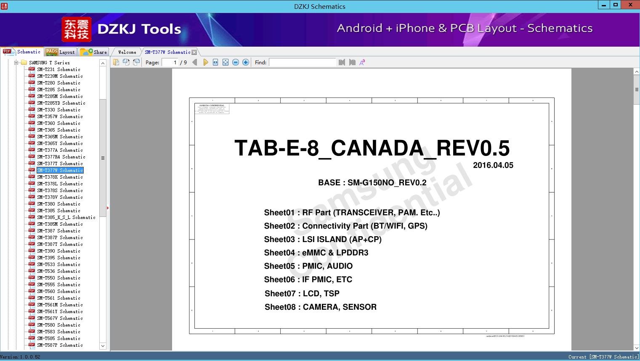
Task: Open SM-T378K Schematic in the list
Action: [60, 177]
